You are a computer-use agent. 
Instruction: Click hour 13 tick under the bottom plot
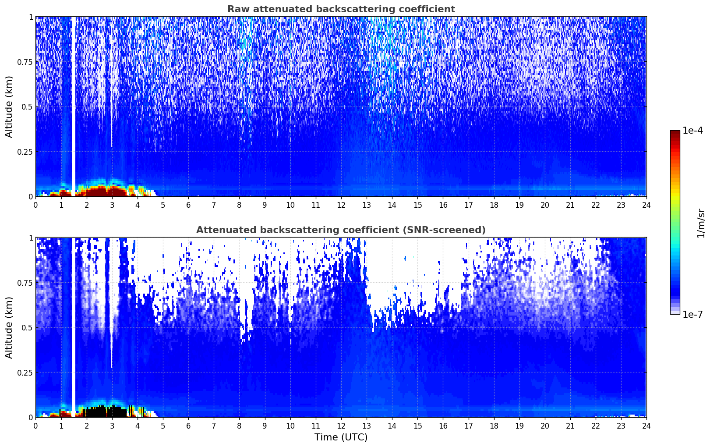tap(367, 426)
